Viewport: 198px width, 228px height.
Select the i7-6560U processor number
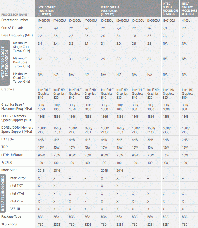point(75,20)
